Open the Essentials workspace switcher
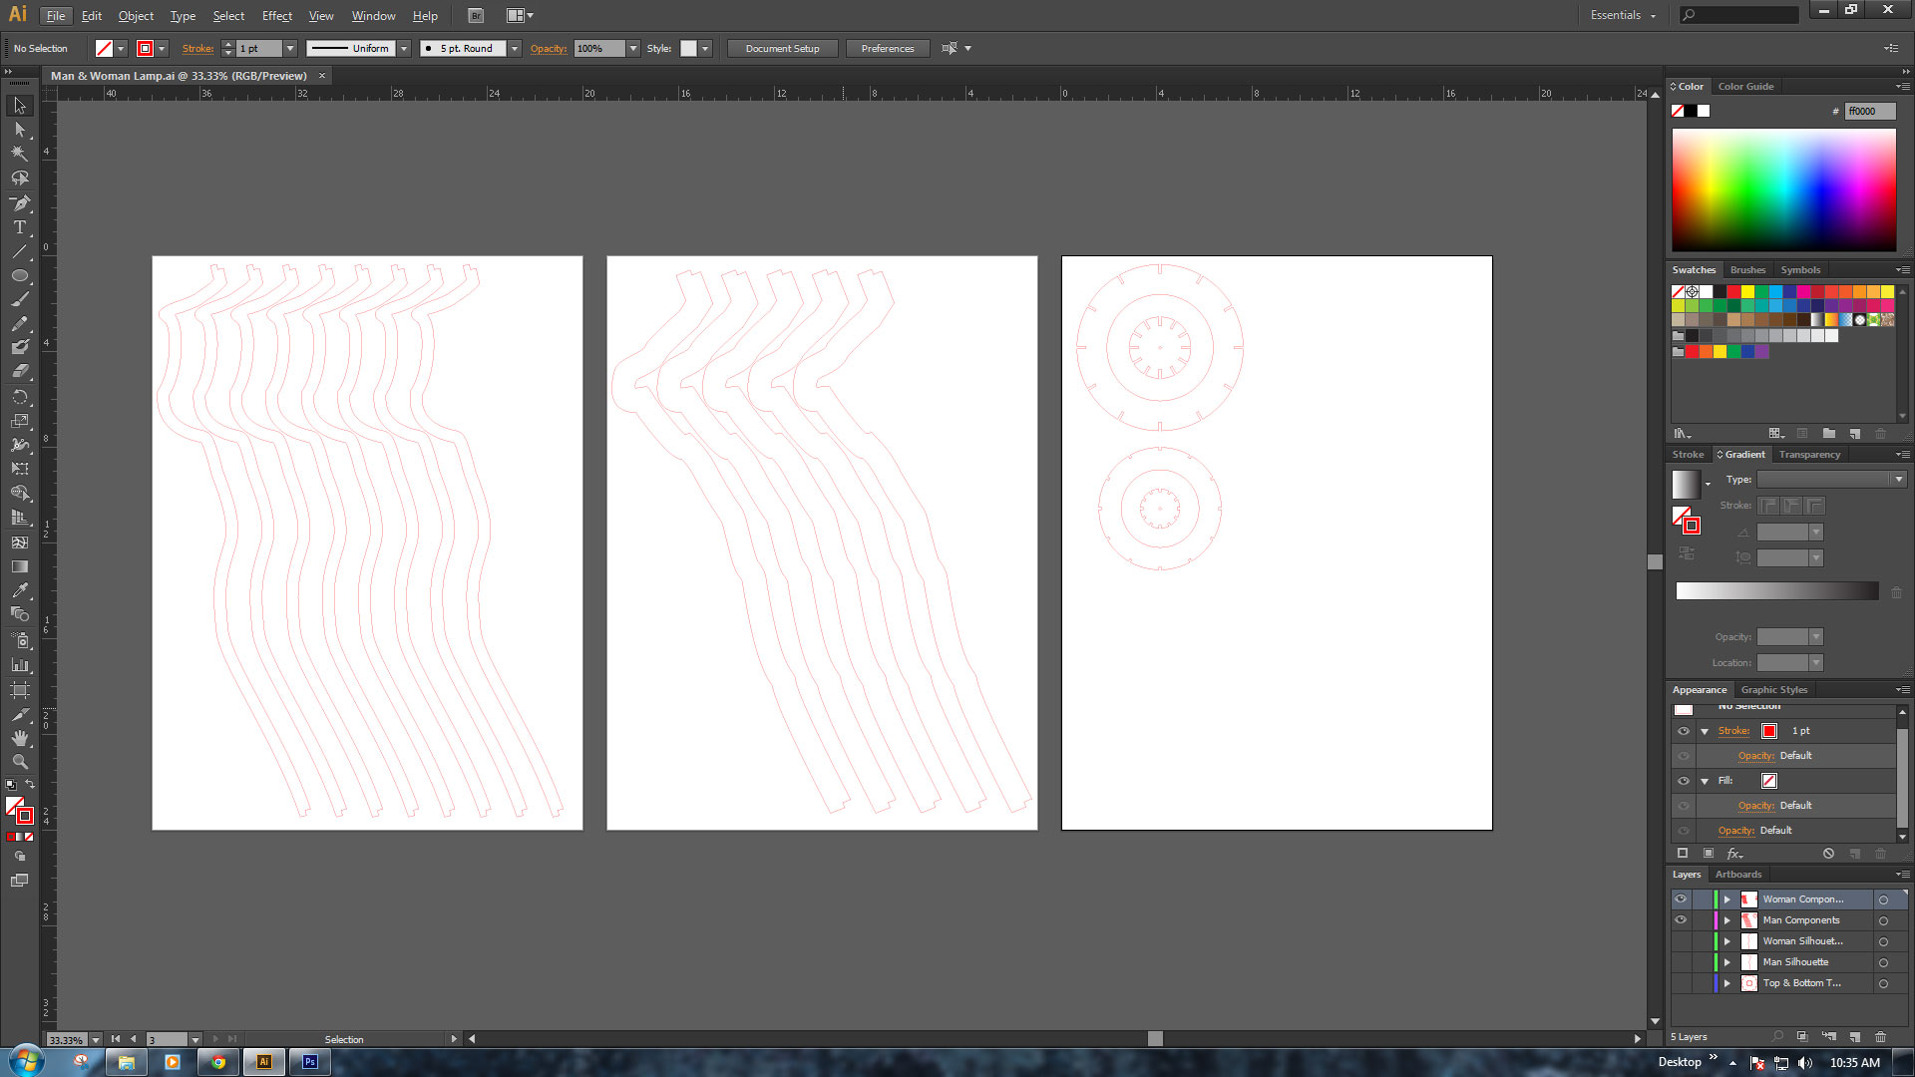Viewport: 1915px width, 1077px height. (1623, 15)
